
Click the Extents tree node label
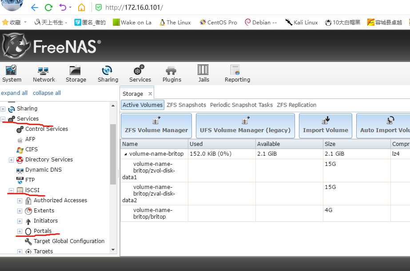pos(44,210)
